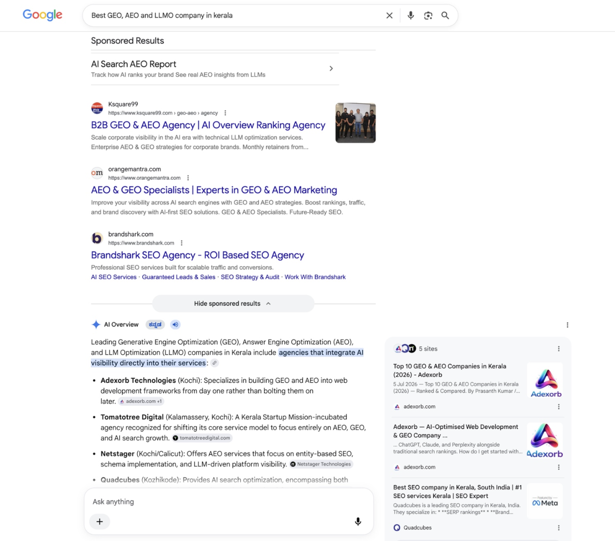Open the adexorb.com +1 source chip
615x541 pixels.
[x=141, y=401]
